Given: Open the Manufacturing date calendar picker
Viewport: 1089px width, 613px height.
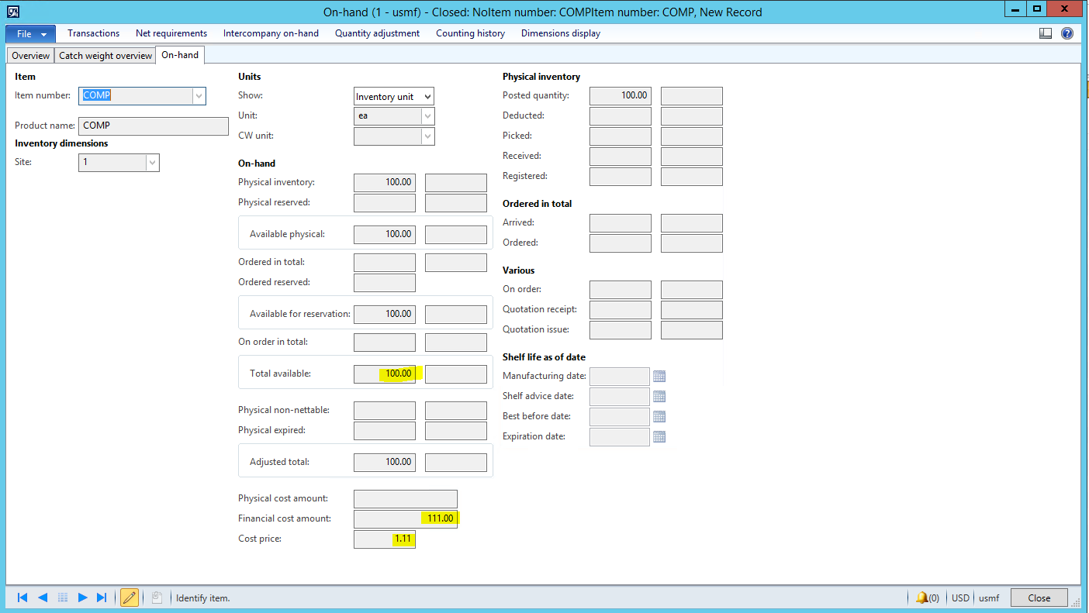Looking at the screenshot, I should [x=659, y=377].
